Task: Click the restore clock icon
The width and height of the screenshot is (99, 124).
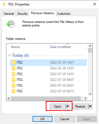Action: 10,24
